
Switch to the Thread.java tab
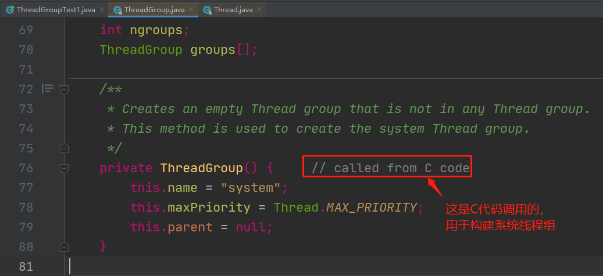tap(233, 10)
